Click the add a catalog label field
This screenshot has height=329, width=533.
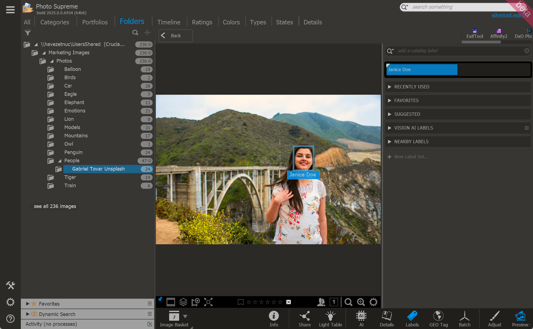(x=458, y=51)
